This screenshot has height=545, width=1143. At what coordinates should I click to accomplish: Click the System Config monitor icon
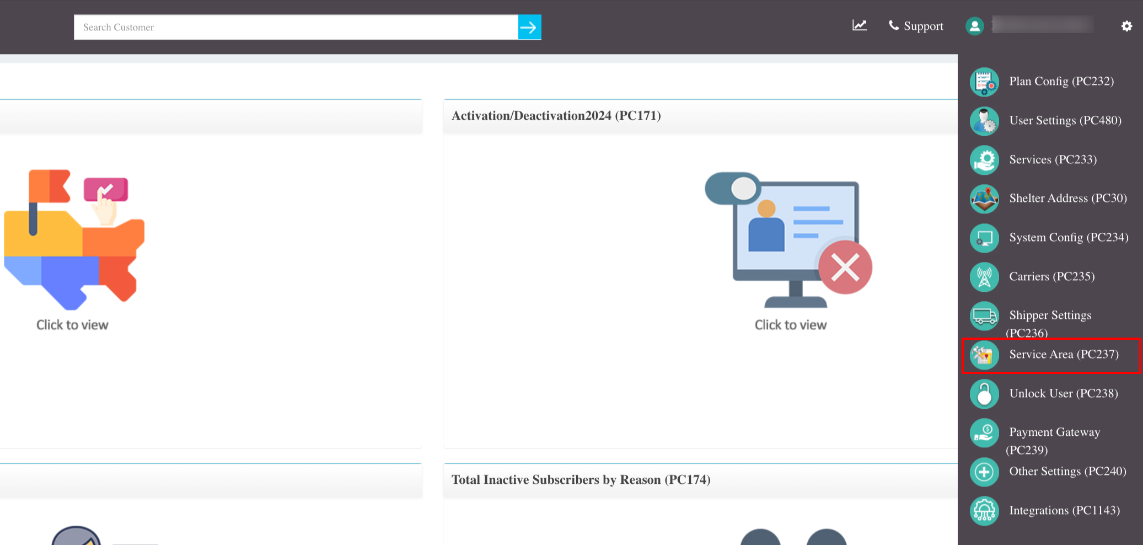(x=984, y=238)
